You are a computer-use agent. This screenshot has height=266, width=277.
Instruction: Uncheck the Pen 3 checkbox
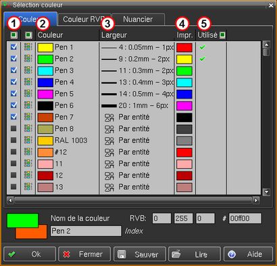point(14,70)
